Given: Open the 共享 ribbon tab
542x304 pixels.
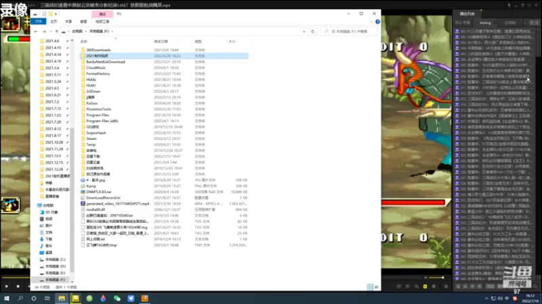Looking at the screenshot, I should 68,22.
